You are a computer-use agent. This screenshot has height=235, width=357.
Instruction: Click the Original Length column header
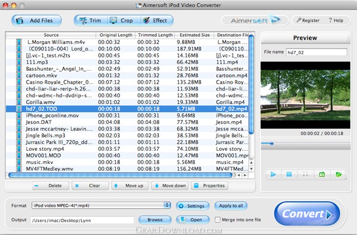[116, 35]
